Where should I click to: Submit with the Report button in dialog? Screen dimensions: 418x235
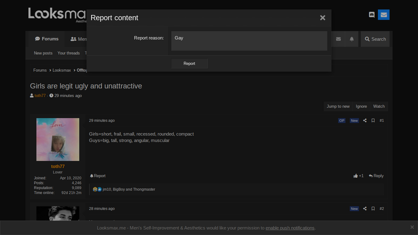[x=189, y=63]
